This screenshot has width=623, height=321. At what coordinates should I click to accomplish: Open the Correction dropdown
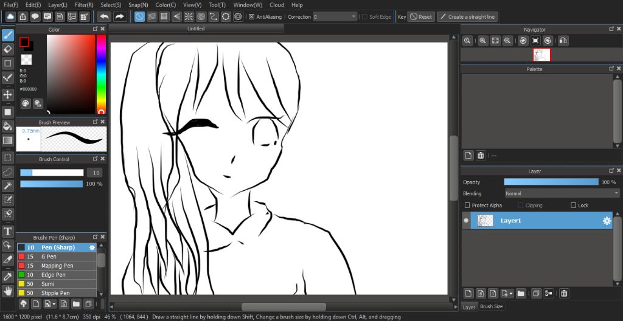(x=335, y=16)
